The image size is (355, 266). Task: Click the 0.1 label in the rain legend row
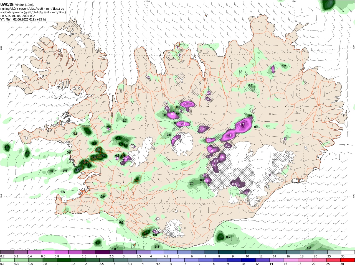click(2, 264)
